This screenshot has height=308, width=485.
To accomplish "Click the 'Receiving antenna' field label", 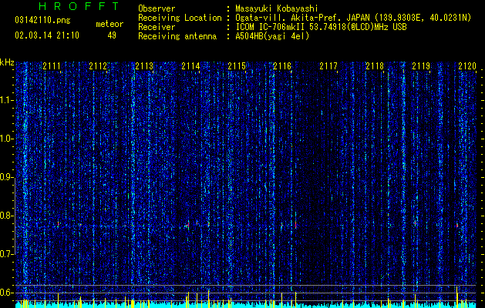I will pyautogui.click(x=177, y=36).
